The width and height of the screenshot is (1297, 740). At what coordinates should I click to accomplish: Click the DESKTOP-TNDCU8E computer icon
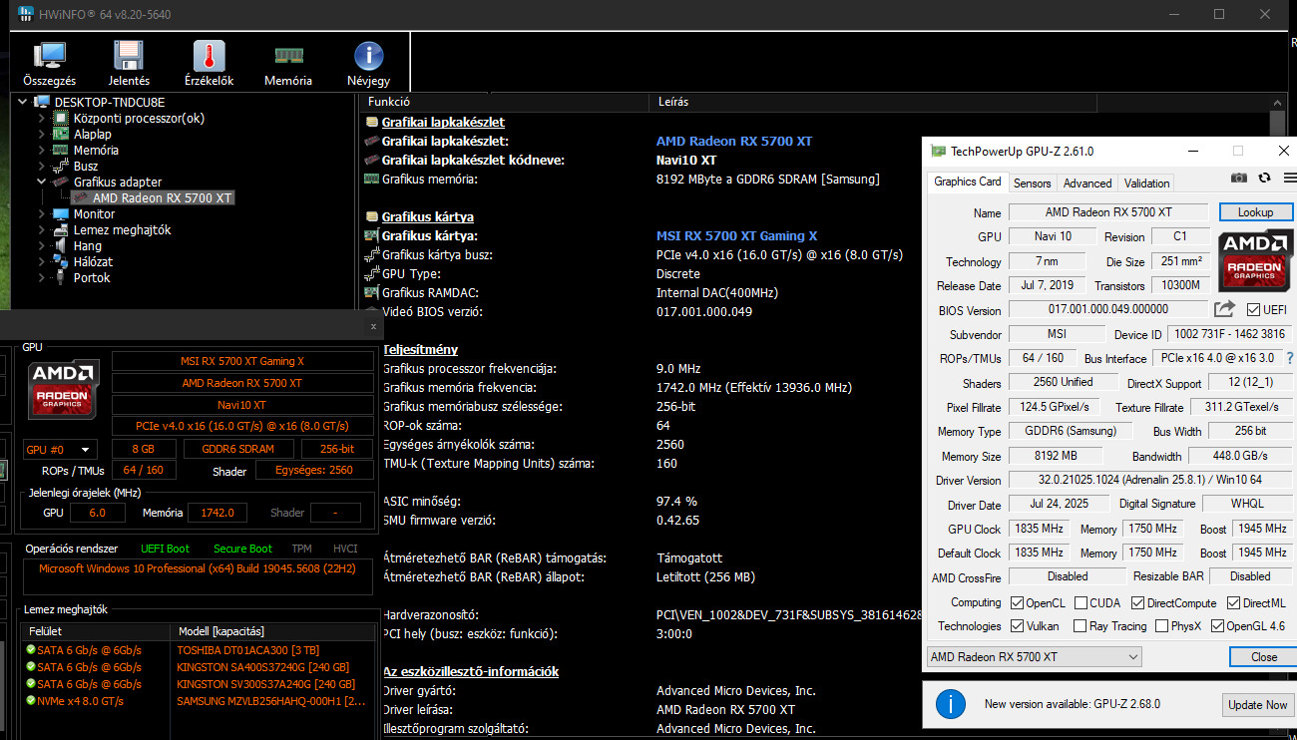point(42,102)
